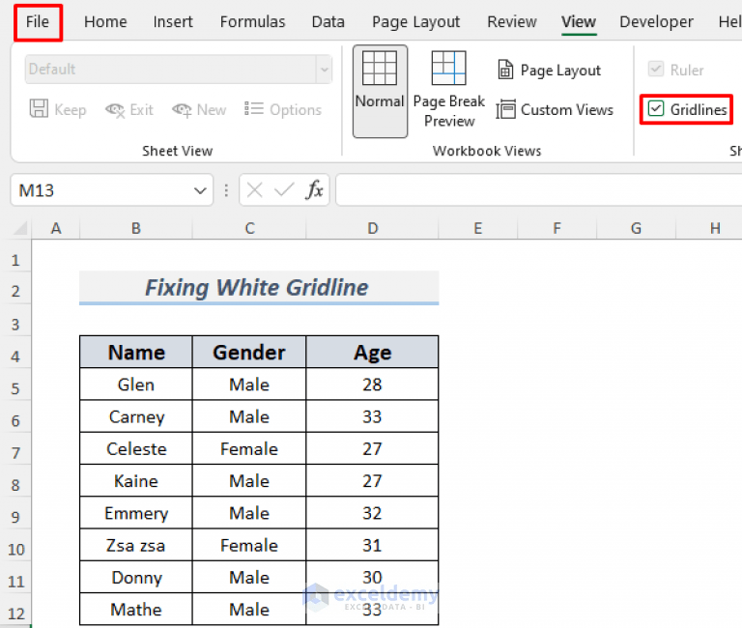742x628 pixels.
Task: Select the cell containing Zsa zsa
Action: (x=136, y=545)
